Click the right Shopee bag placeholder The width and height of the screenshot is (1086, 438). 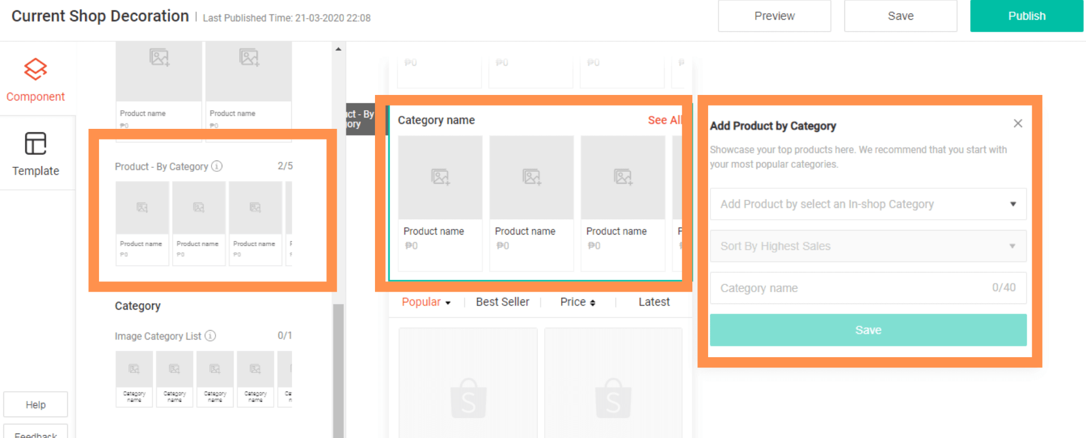[x=613, y=398]
